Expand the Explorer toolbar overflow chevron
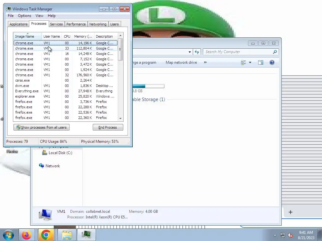The width and height of the screenshot is (322, 241). pos(205,62)
